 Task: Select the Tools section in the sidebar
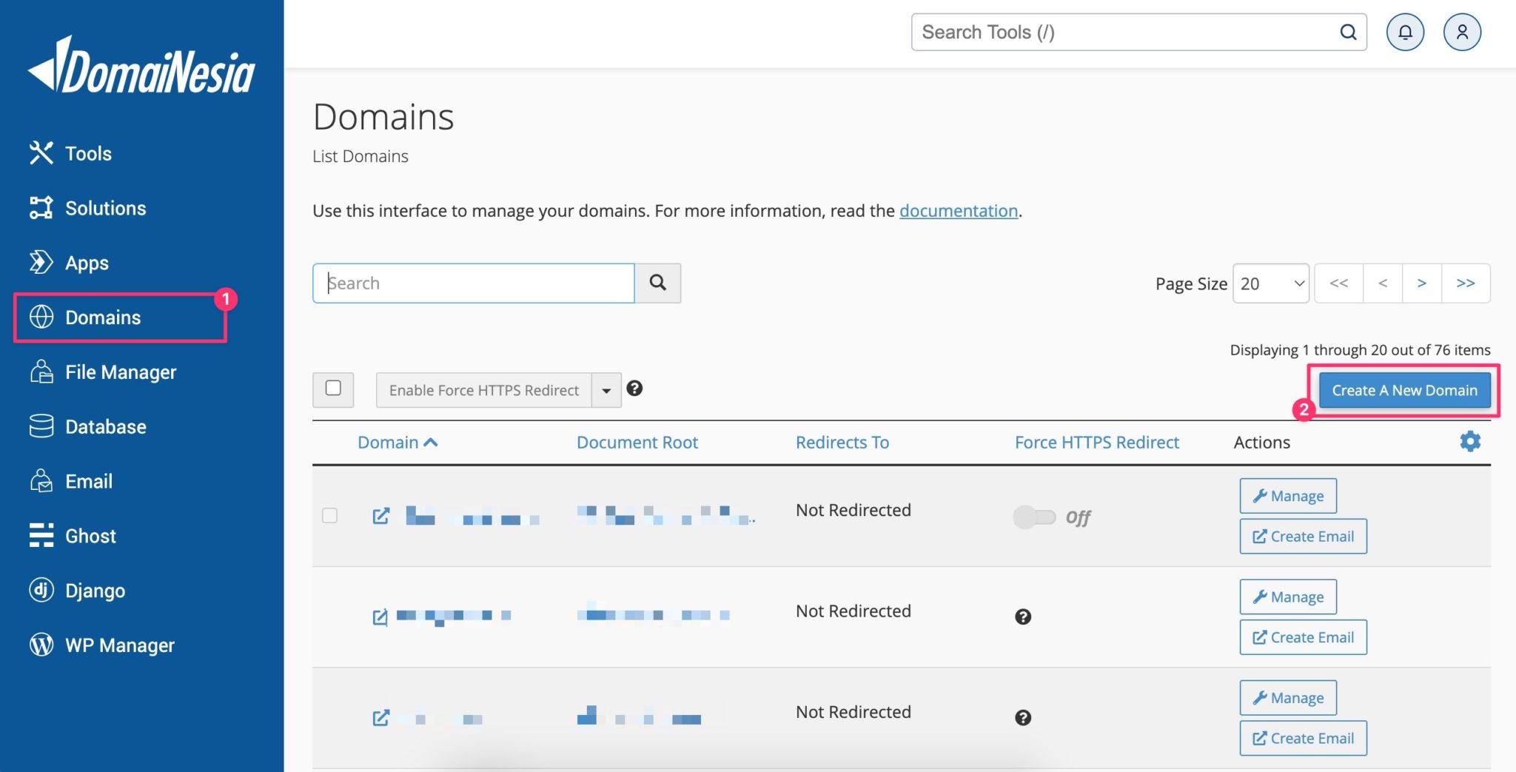[88, 153]
